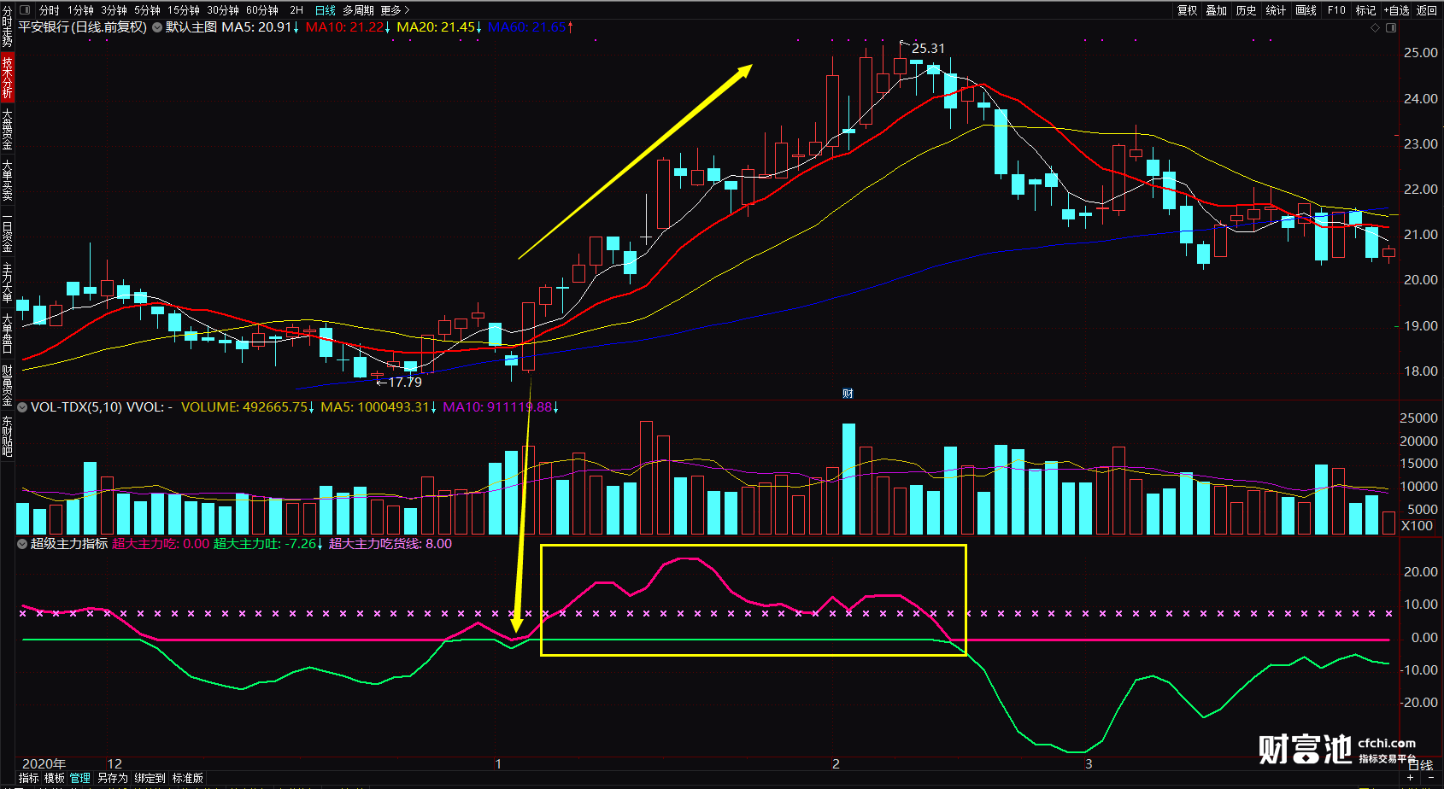The height and width of the screenshot is (789, 1444).
Task: Click the 日线 label at bottom right
Action: 1421,765
